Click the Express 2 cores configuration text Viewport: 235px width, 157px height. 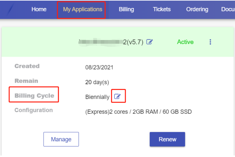click(138, 112)
